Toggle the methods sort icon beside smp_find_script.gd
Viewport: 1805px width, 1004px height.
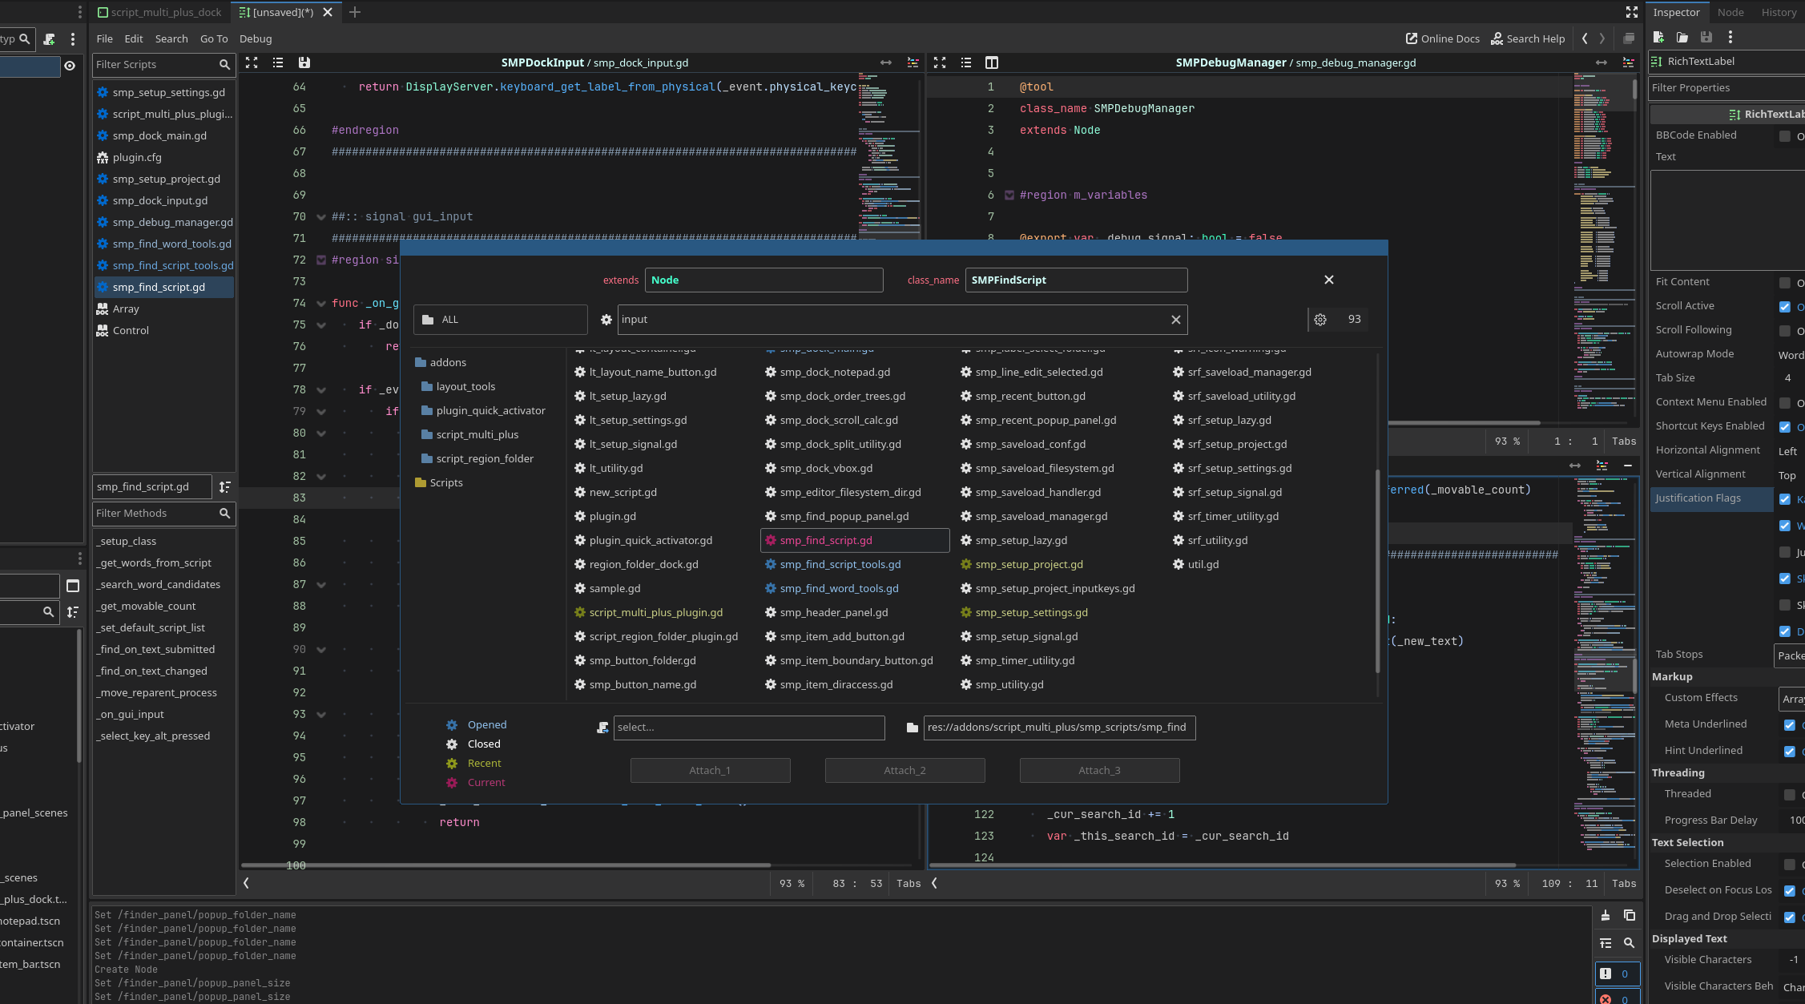tap(225, 486)
